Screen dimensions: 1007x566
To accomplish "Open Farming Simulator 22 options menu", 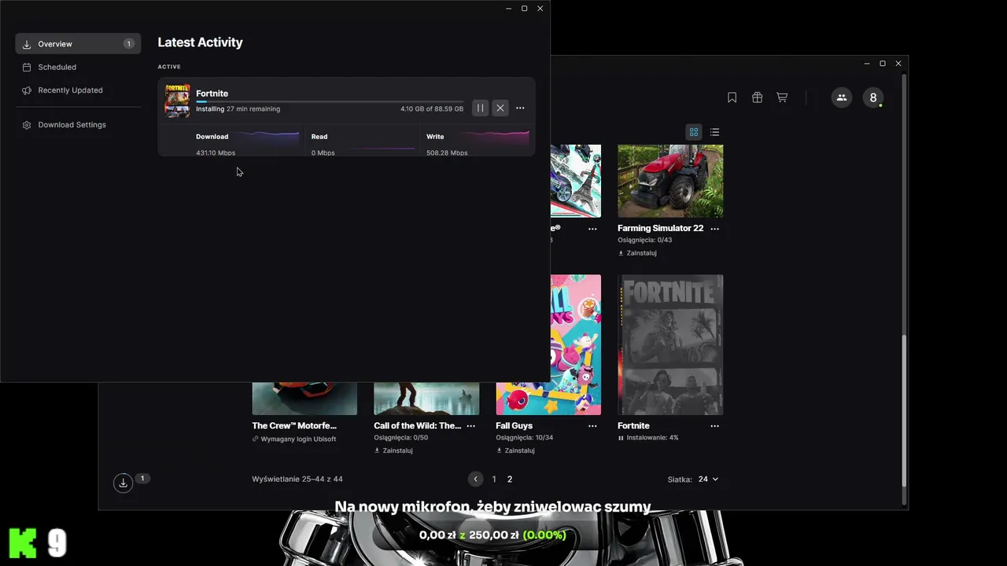I will click(x=714, y=229).
